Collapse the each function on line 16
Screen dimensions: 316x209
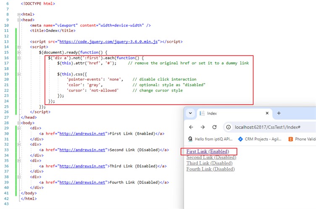19,58
